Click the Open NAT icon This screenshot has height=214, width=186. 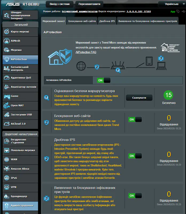7,106
